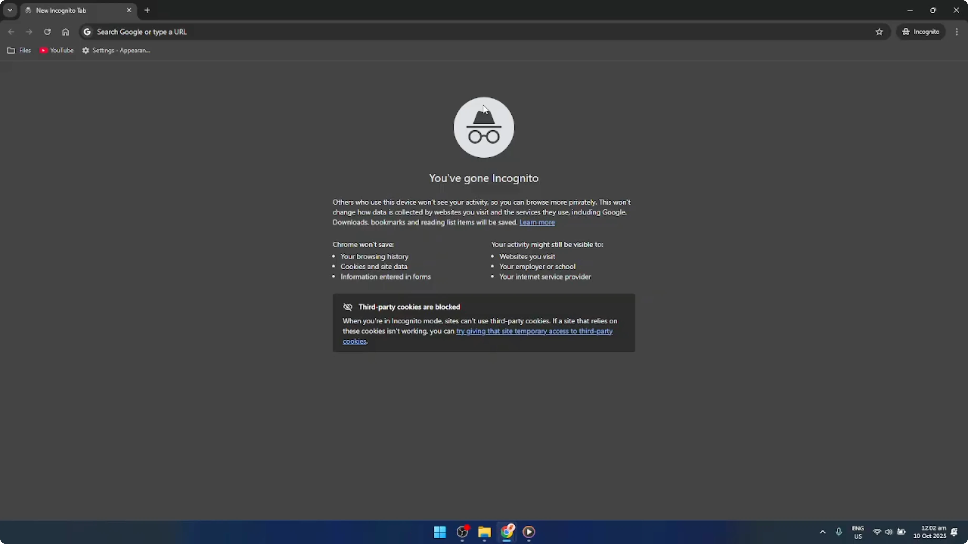968x544 pixels.
Task: Click the forward navigation arrow
Action: [x=29, y=32]
